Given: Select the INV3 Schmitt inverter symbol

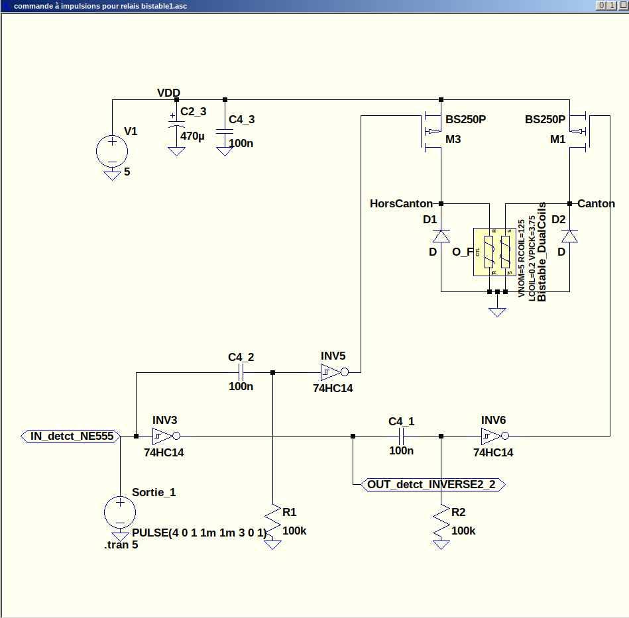Looking at the screenshot, I should (x=166, y=436).
